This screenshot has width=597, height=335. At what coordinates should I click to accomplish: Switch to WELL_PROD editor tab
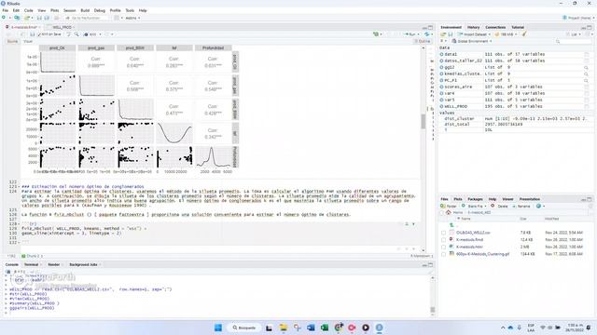(62, 27)
